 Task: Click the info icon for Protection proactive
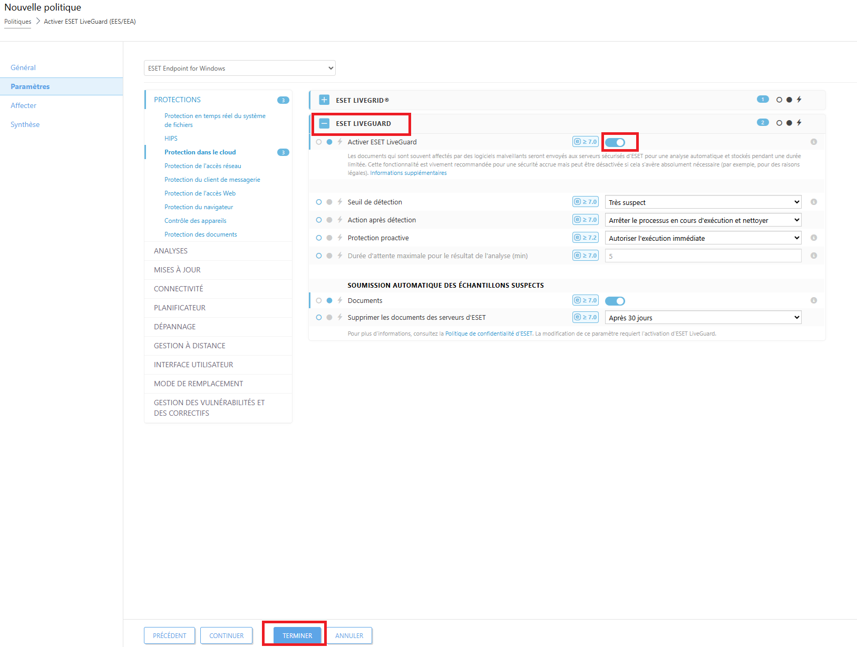[x=814, y=238]
